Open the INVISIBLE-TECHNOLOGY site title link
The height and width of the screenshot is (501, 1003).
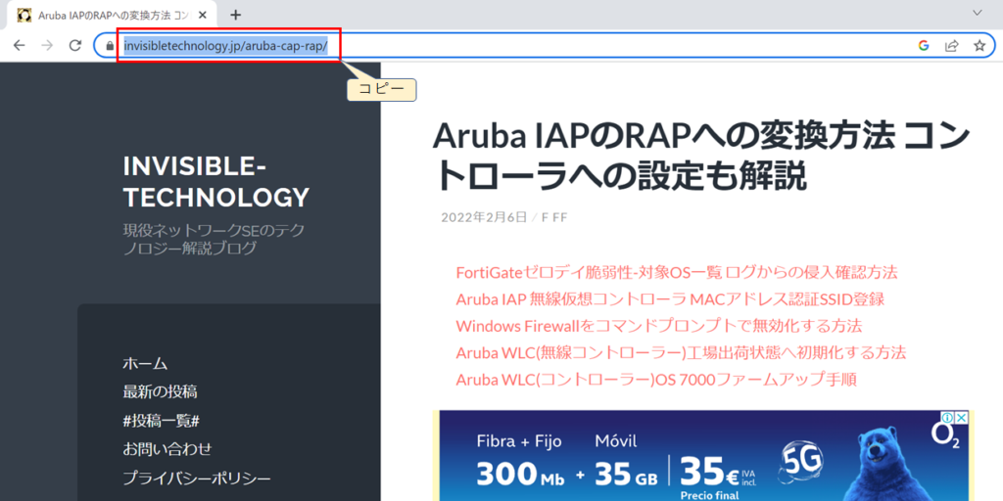[x=216, y=182]
